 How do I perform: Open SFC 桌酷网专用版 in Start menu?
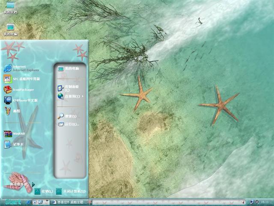(x=22, y=79)
